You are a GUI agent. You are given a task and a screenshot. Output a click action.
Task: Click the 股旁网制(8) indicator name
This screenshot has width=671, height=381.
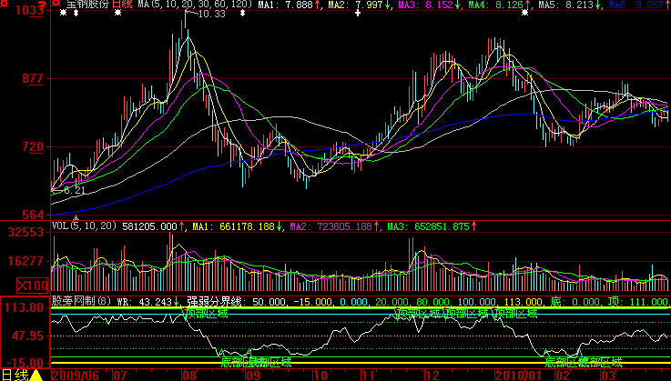80,299
